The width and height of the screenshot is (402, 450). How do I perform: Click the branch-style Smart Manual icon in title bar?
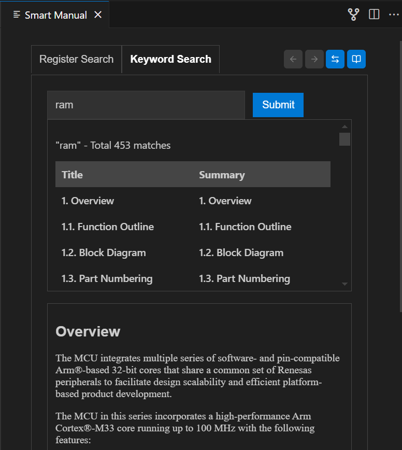tap(353, 14)
